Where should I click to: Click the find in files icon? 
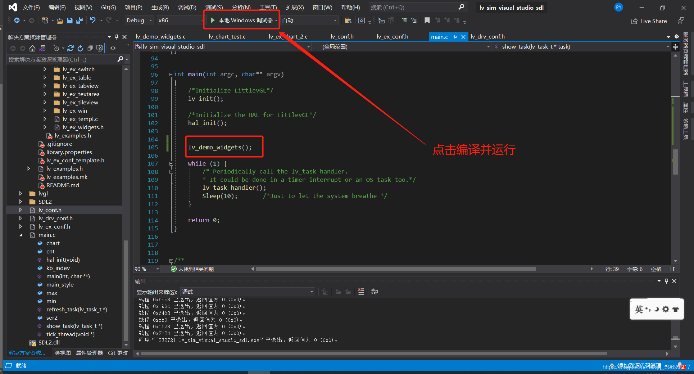(x=348, y=21)
